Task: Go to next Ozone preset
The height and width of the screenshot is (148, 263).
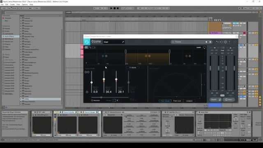Action: point(210,42)
